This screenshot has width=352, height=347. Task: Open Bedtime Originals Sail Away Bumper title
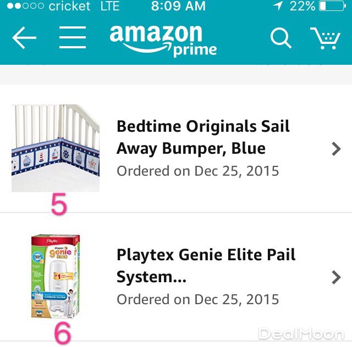pos(203,137)
